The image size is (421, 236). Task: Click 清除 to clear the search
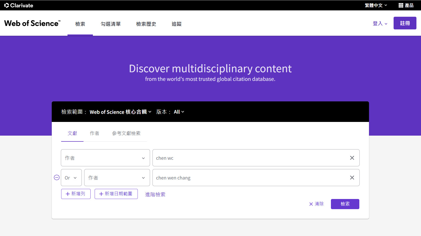coord(316,204)
